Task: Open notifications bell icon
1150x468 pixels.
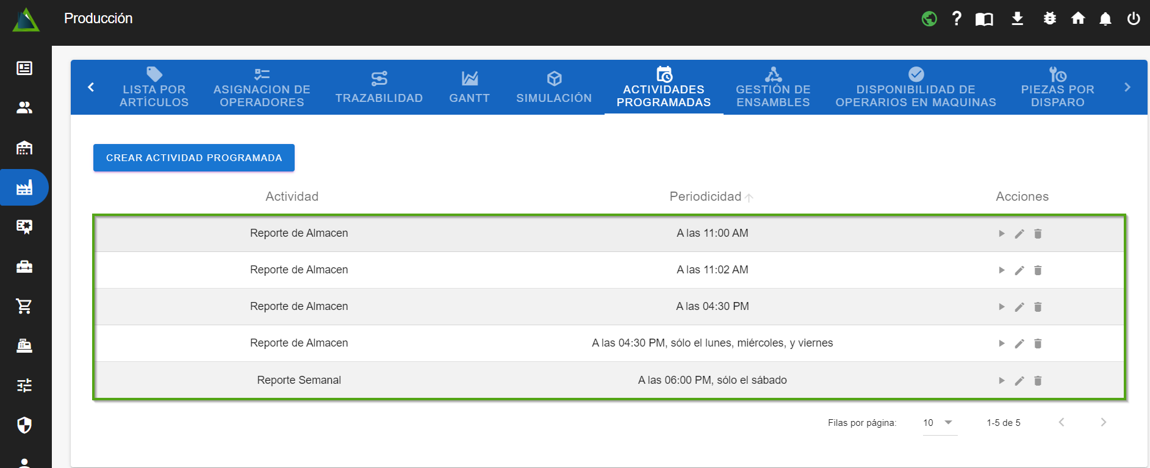Action: coord(1105,19)
